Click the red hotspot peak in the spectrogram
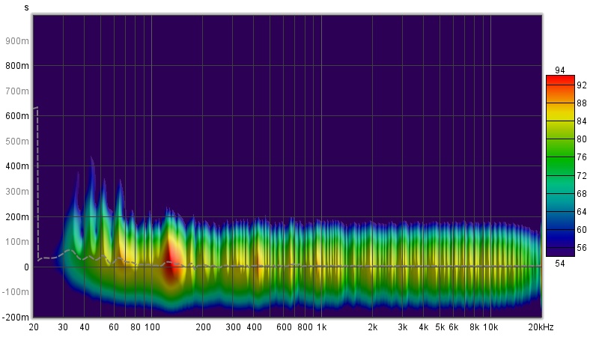Screen dimensions: 599x337 pyautogui.click(x=169, y=261)
